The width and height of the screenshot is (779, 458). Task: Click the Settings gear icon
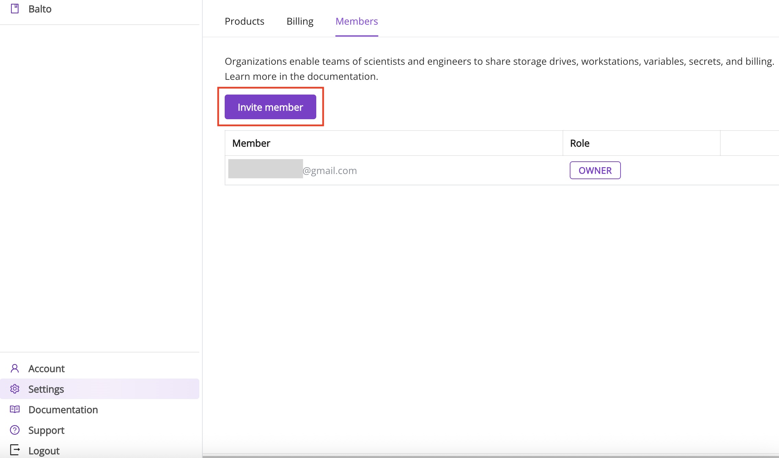(15, 389)
